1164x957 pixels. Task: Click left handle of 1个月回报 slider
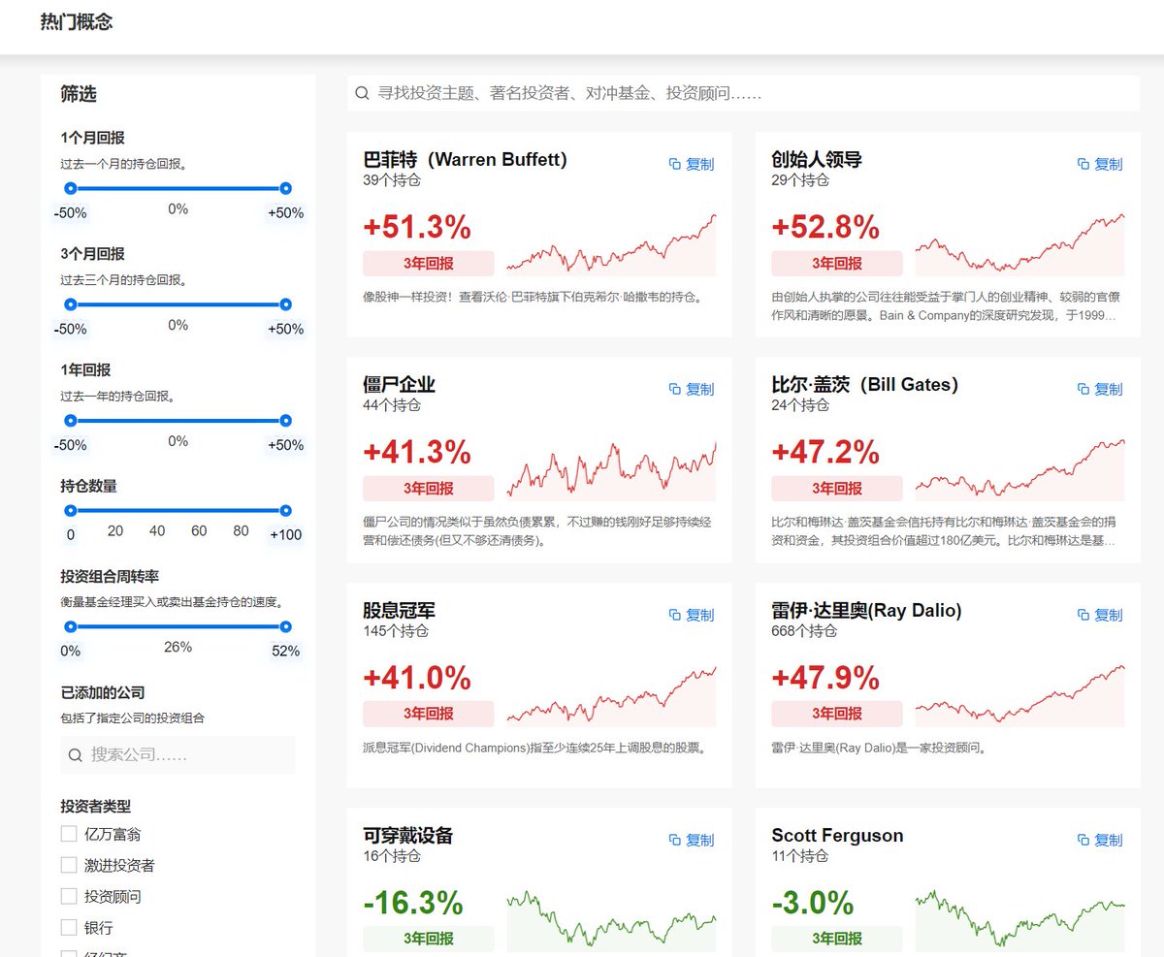71,188
